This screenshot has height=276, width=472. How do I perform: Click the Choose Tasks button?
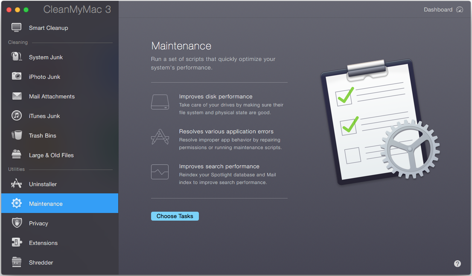[x=175, y=216]
